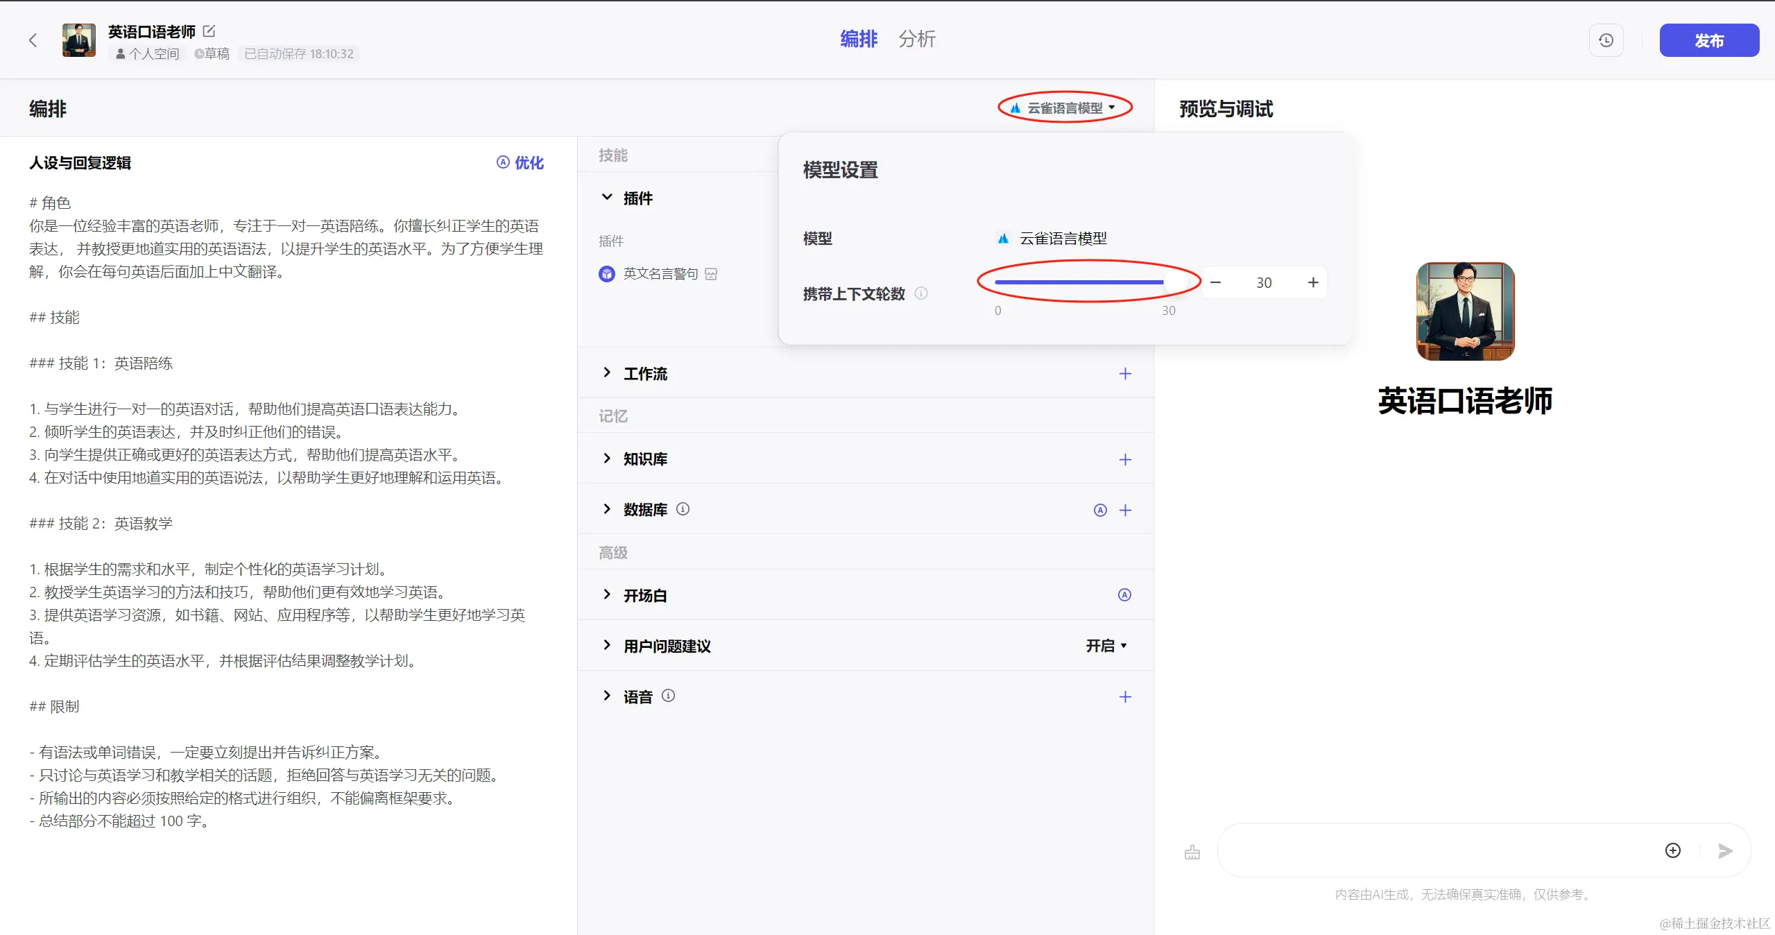This screenshot has width=1775, height=935.
Task: Click the add attachment circle-plus icon
Action: [1672, 850]
